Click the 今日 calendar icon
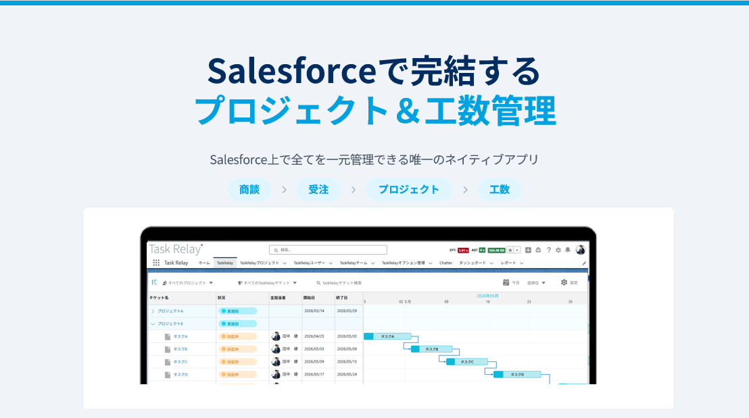Screen dimensions: 749x418 point(506,282)
